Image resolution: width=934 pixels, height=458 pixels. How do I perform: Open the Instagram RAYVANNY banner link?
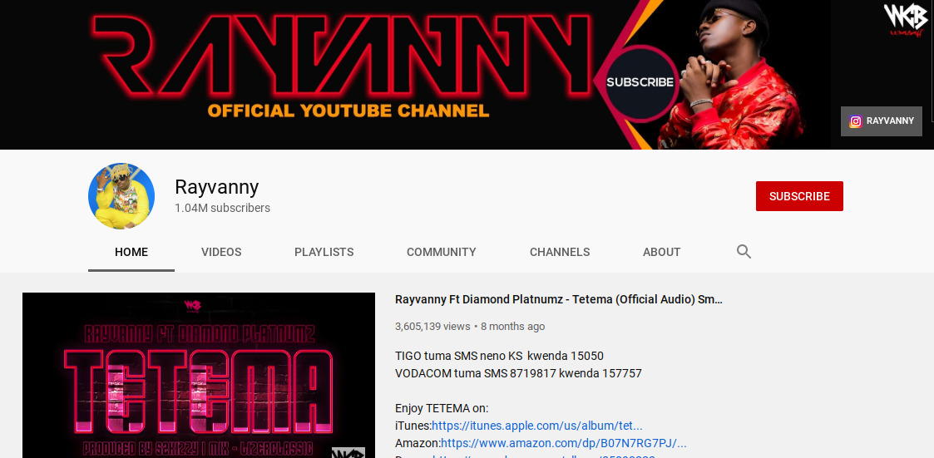(881, 121)
